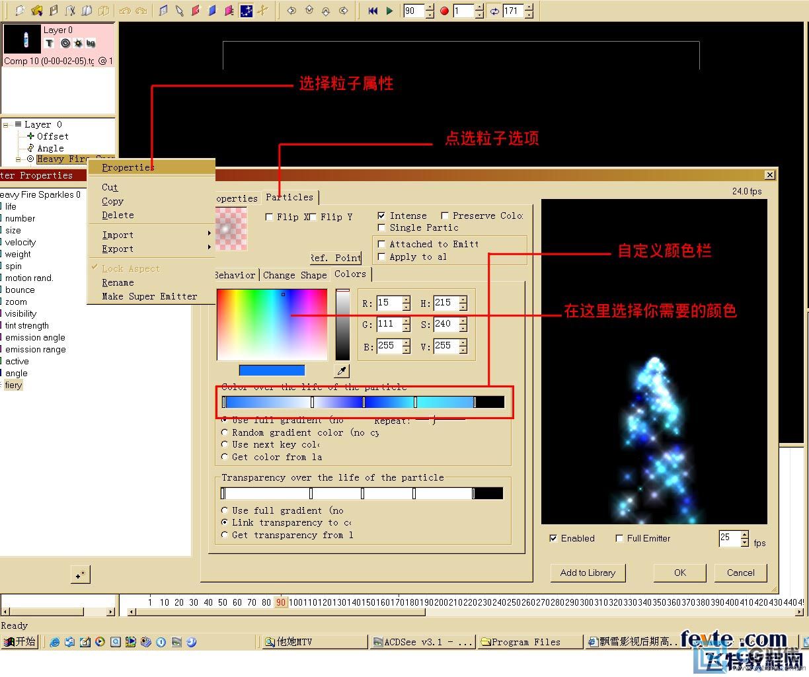Open the Behavior sub-tab
The width and height of the screenshot is (809, 677).
[235, 275]
